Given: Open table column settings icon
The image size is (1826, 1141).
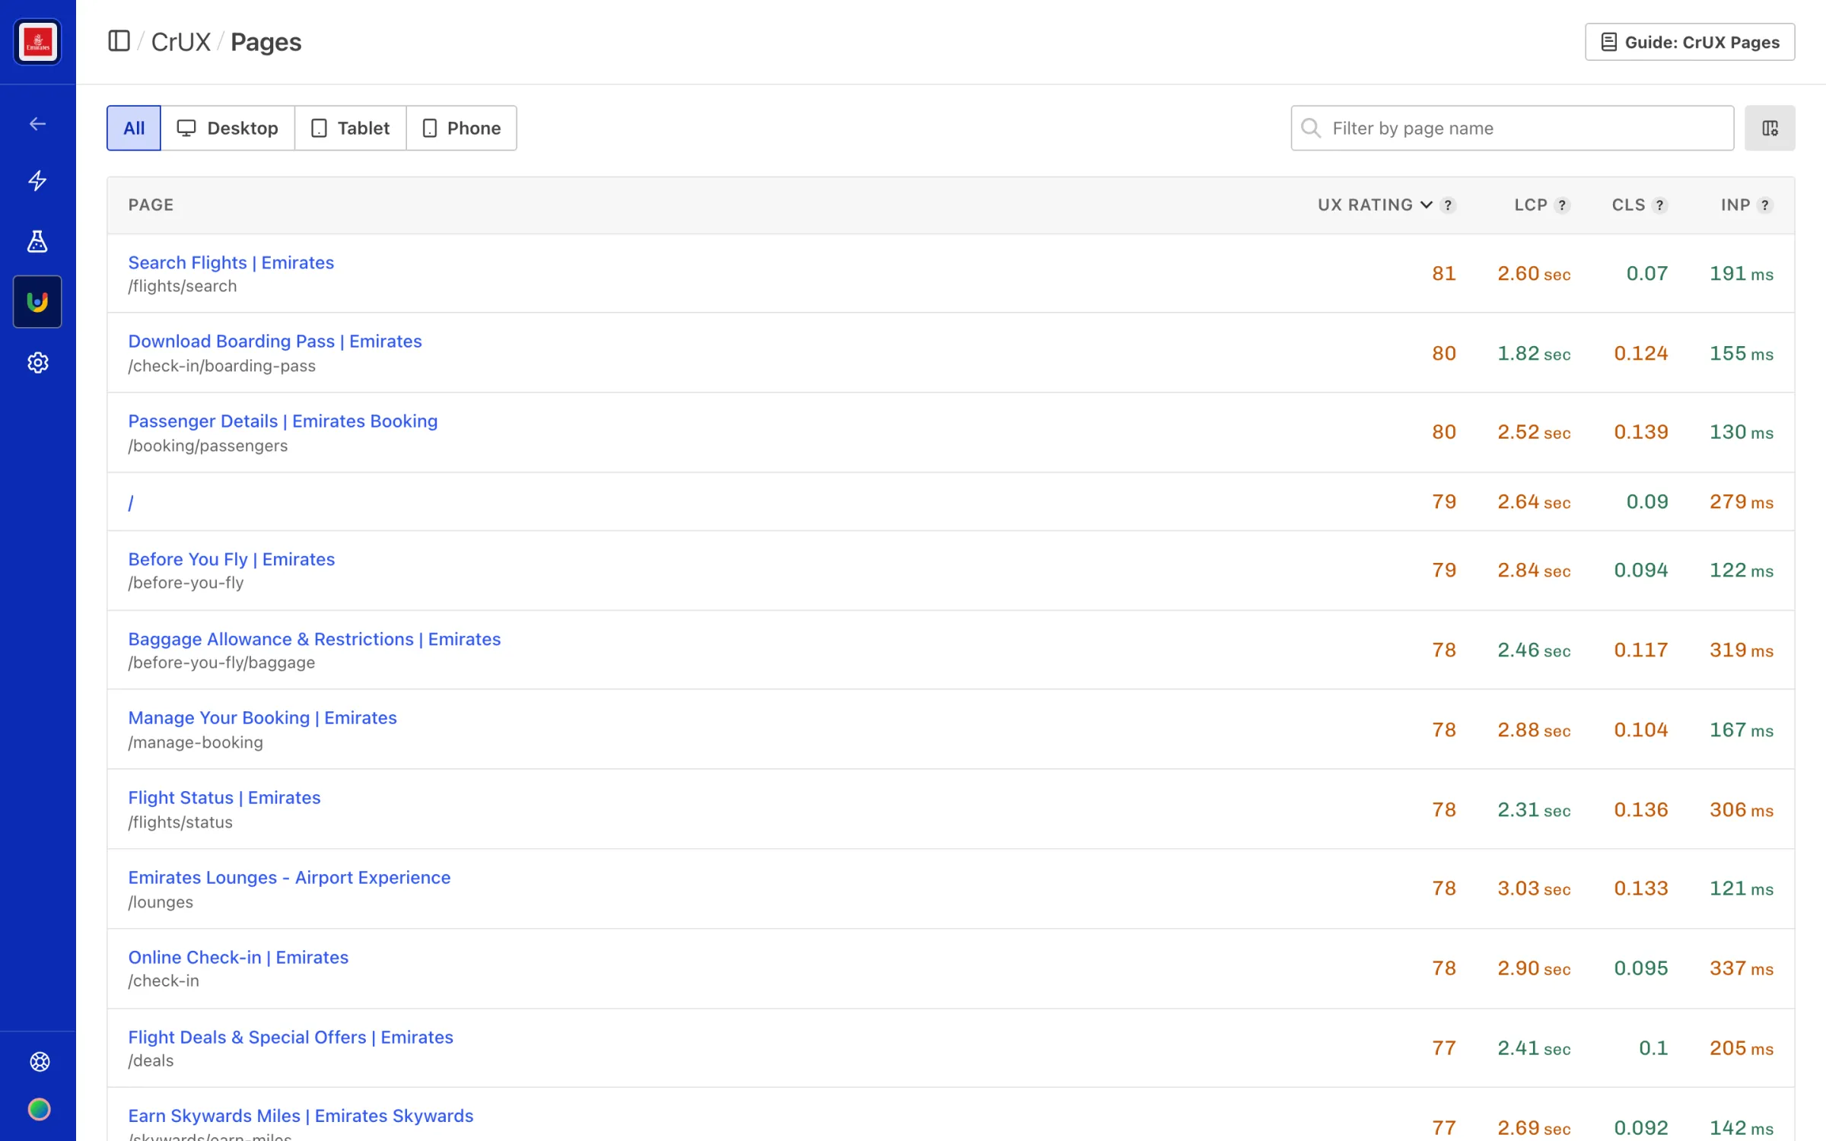Looking at the screenshot, I should 1770,128.
